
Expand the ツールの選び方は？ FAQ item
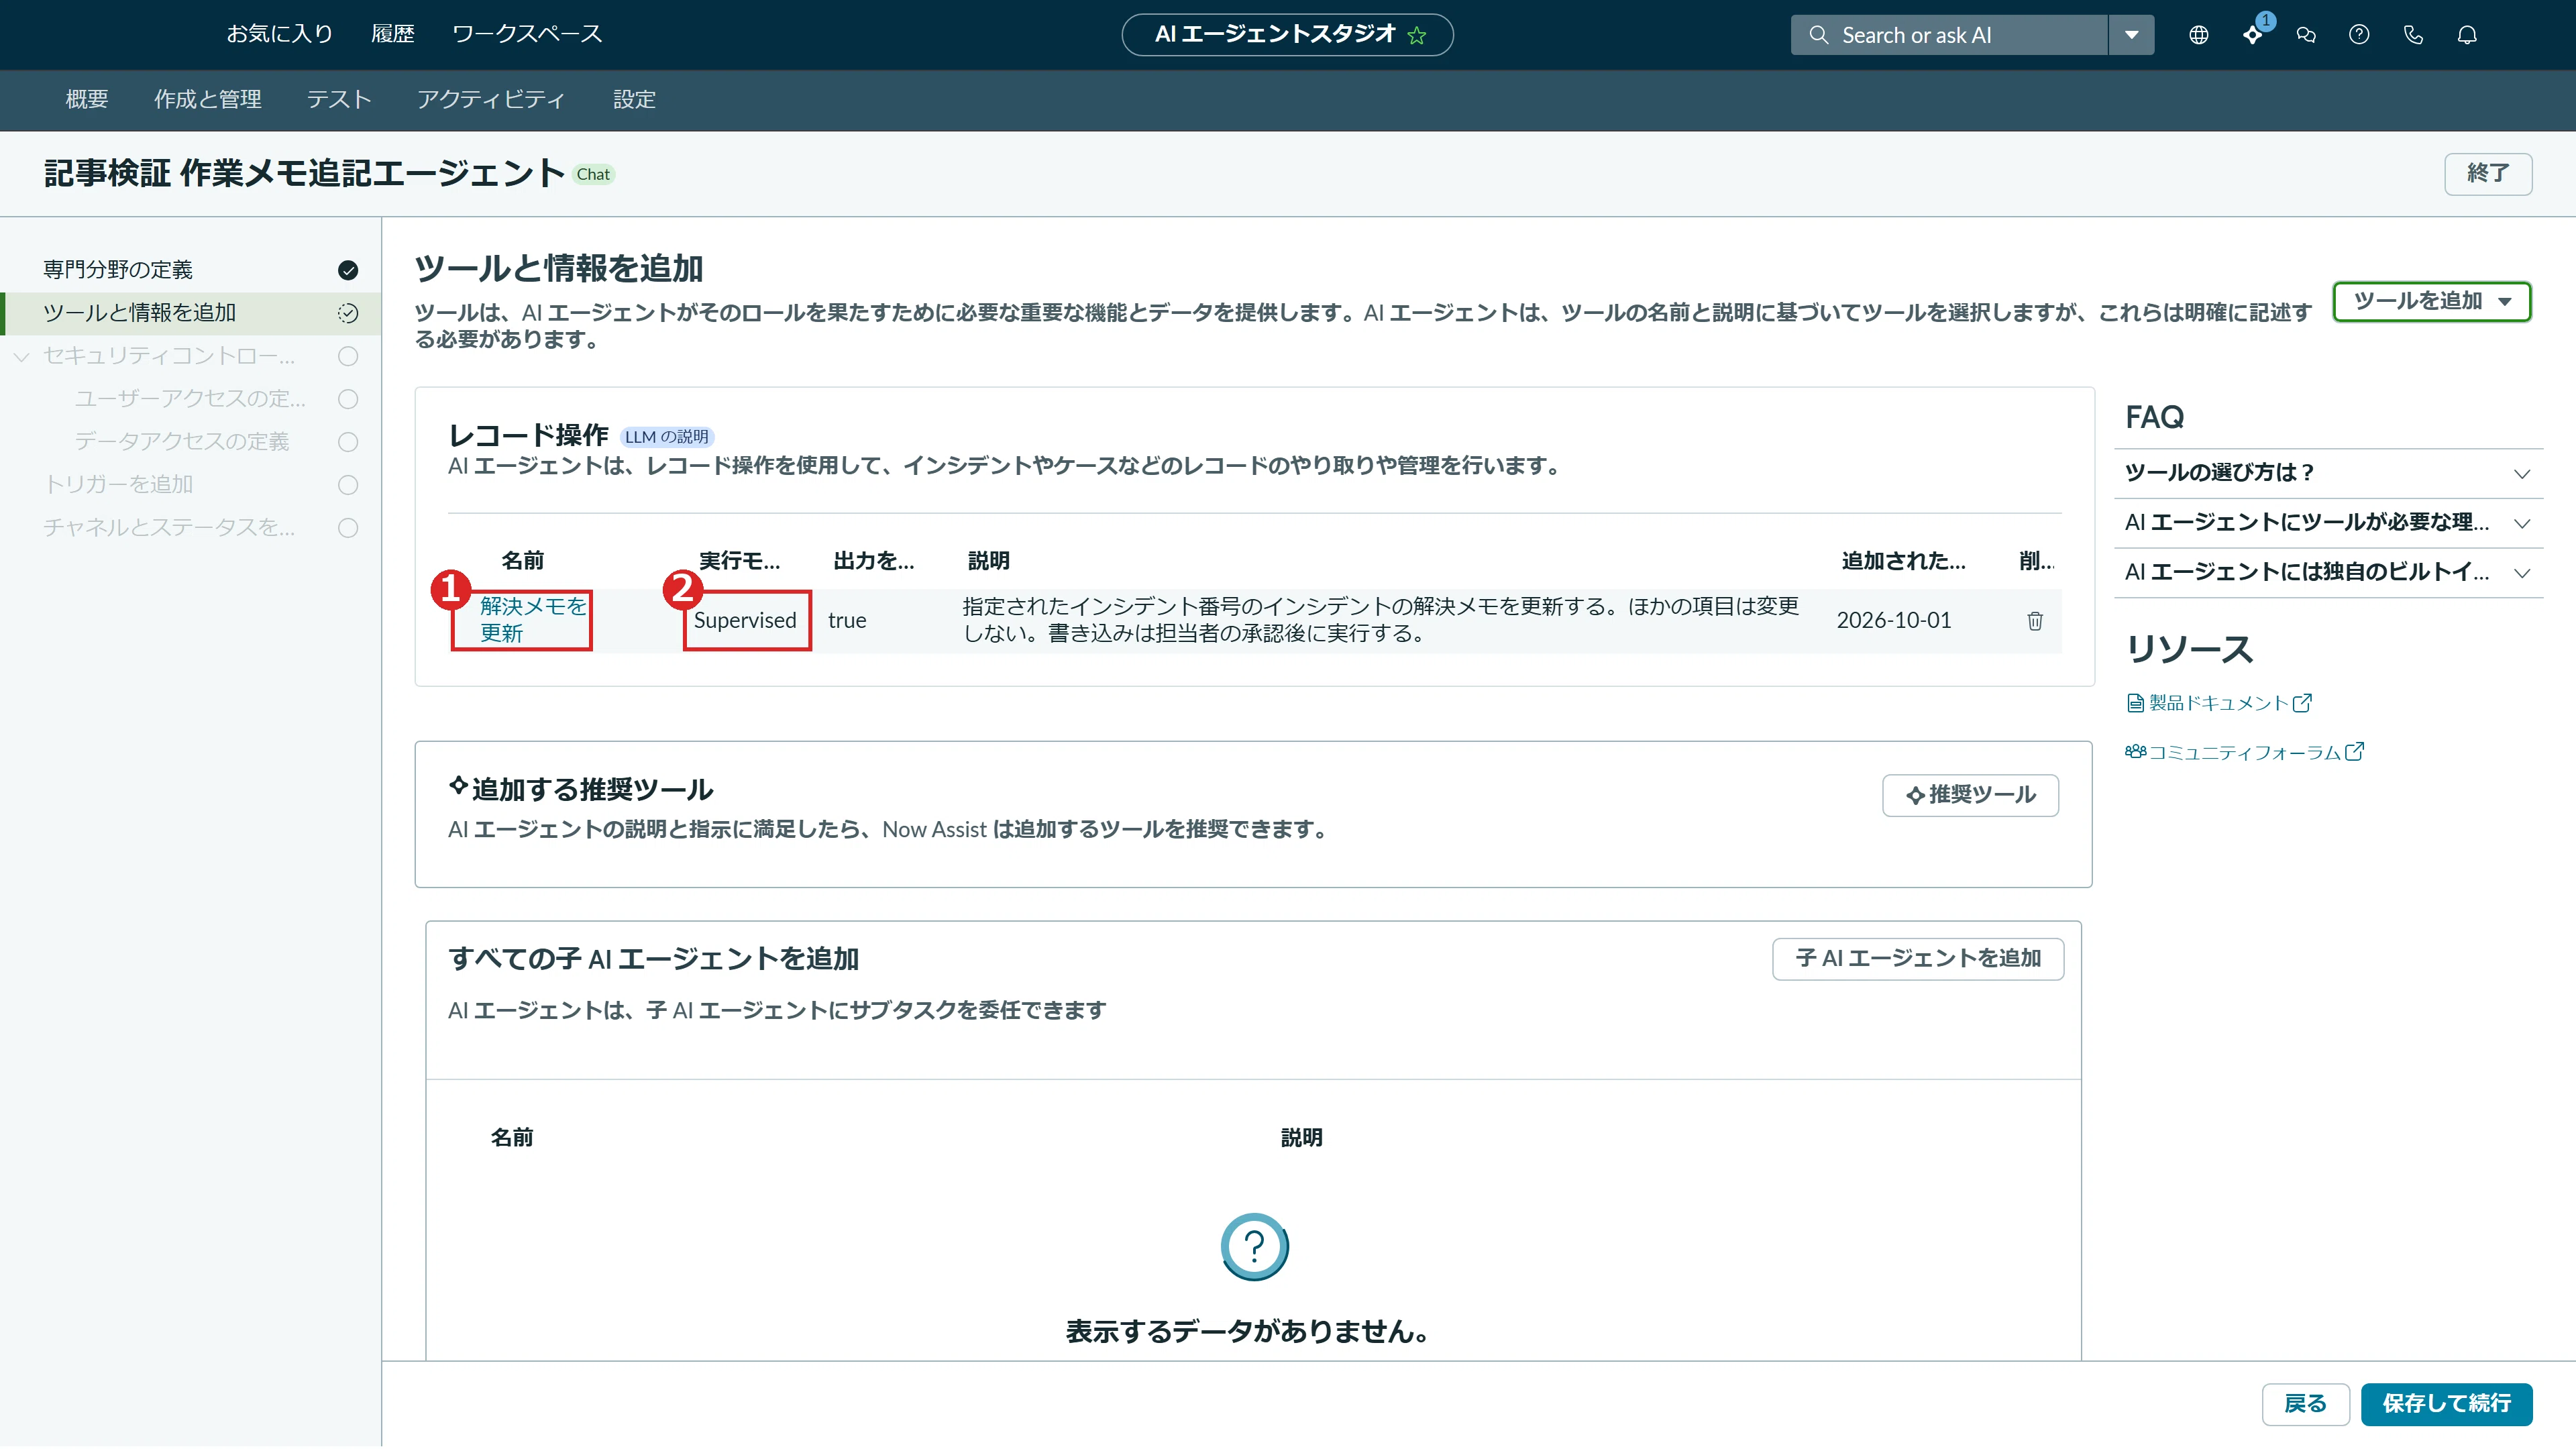tap(2327, 473)
